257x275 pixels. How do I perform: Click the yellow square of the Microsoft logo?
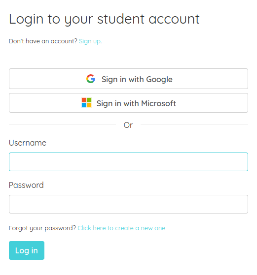pyautogui.click(x=89, y=105)
